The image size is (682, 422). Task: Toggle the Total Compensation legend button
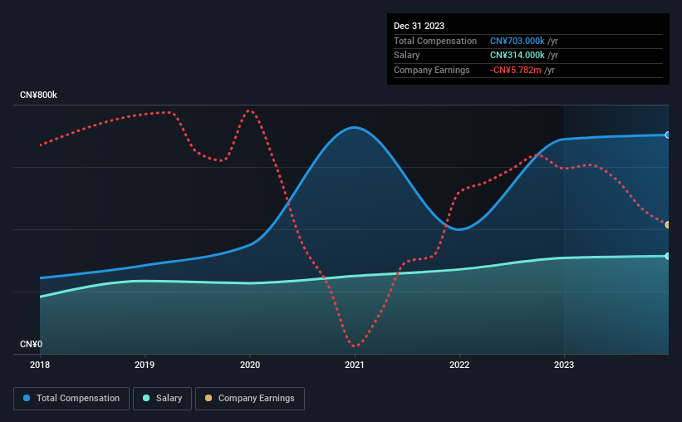click(71, 399)
